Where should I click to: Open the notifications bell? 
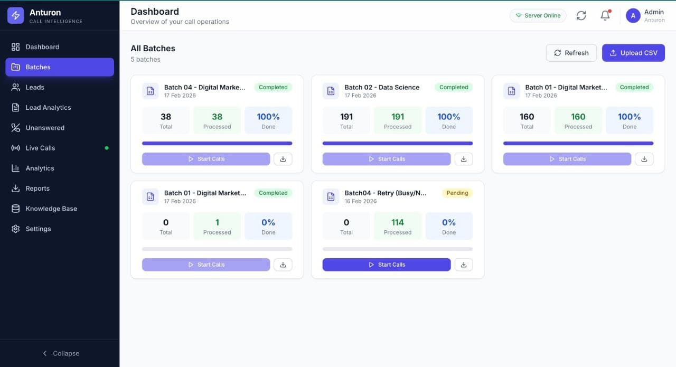605,16
